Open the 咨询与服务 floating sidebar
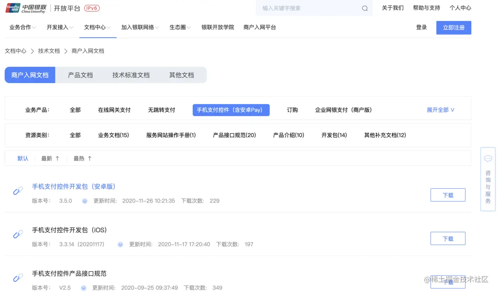This screenshot has height=292, width=497. pos(488,179)
